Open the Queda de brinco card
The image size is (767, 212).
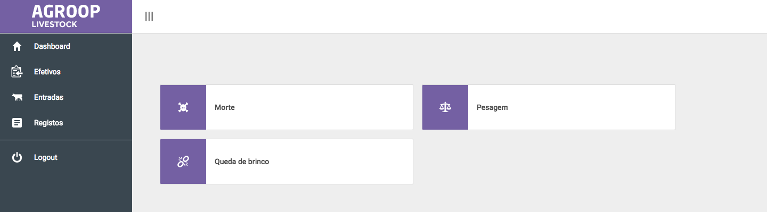point(287,162)
